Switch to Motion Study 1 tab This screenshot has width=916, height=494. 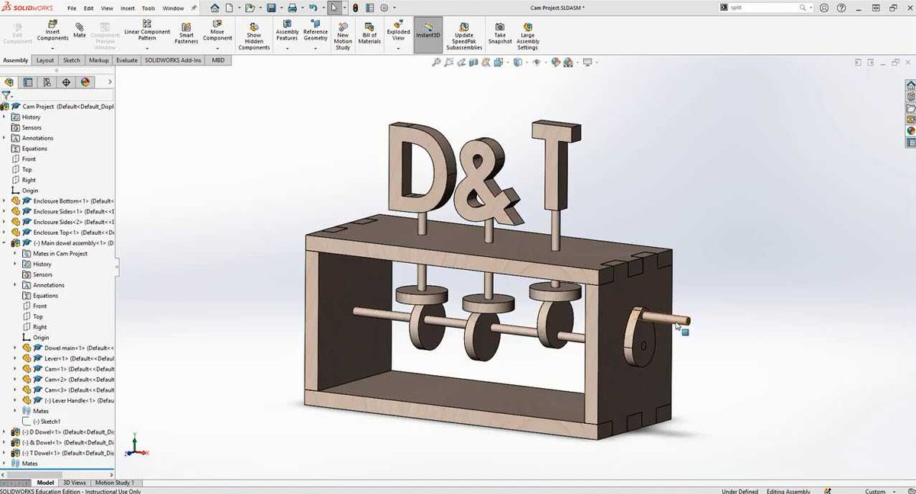[114, 483]
